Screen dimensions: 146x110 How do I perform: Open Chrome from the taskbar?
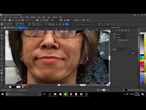coord(71,94)
